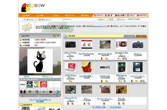Click the bicycle collection icon
Image resolution: width=167 pixels, height=110 pixels.
click(x=44, y=92)
